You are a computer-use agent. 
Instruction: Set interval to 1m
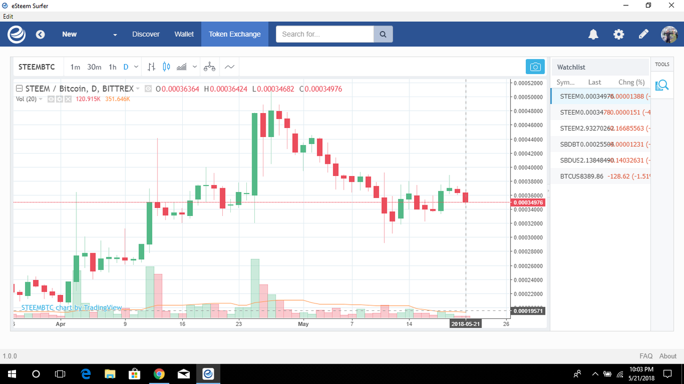point(75,67)
